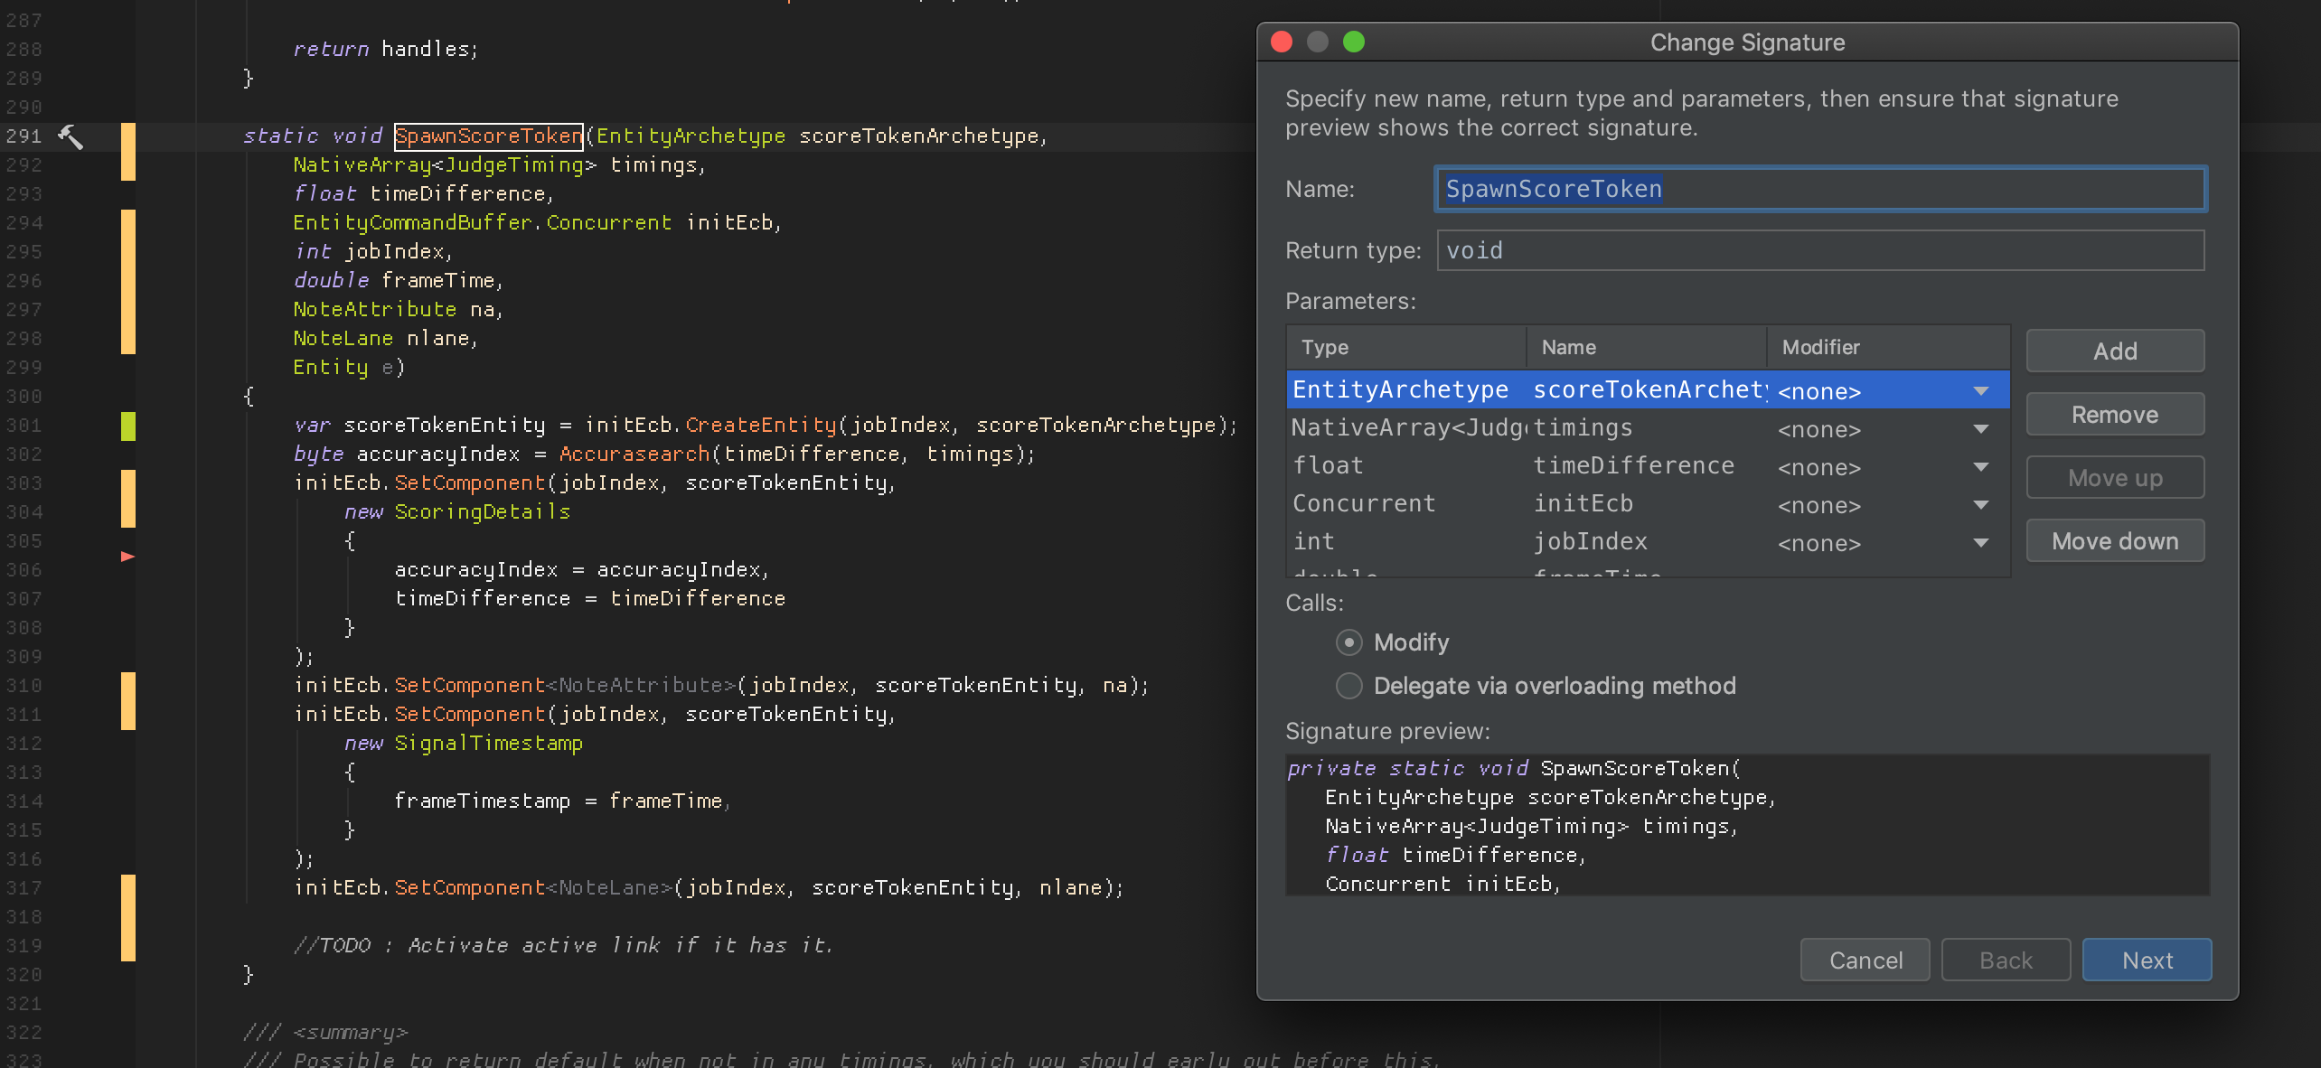2321x1068 pixels.
Task: Select Delegate via overloading method option
Action: [1348, 685]
